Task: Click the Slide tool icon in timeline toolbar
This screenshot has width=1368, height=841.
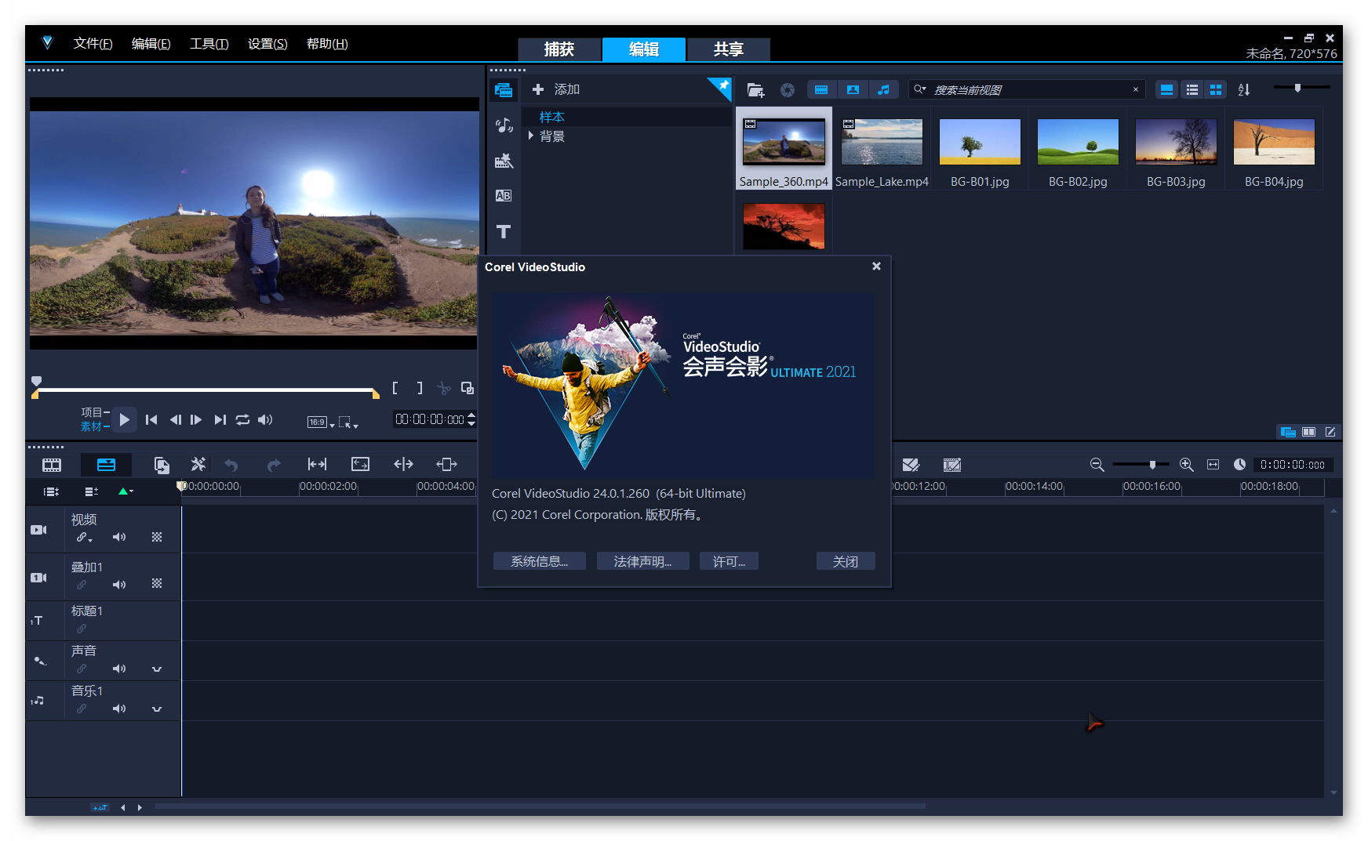Action: tap(446, 465)
